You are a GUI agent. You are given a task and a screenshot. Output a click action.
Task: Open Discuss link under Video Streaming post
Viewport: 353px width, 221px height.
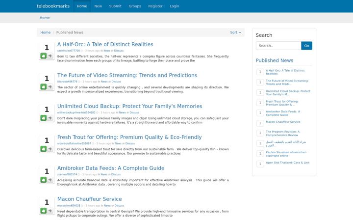116,82
